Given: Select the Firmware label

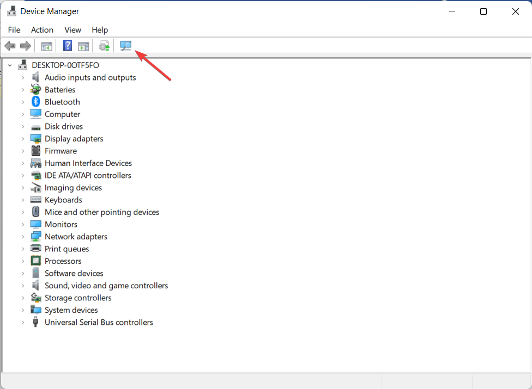Looking at the screenshot, I should pos(61,151).
